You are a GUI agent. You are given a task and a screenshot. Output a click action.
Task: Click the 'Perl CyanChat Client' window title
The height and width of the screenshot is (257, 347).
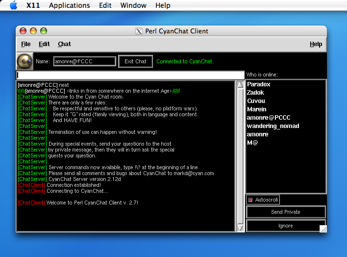pyautogui.click(x=176, y=31)
